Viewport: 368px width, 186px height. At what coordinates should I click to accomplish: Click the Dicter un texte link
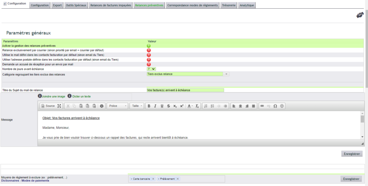tap(82, 96)
